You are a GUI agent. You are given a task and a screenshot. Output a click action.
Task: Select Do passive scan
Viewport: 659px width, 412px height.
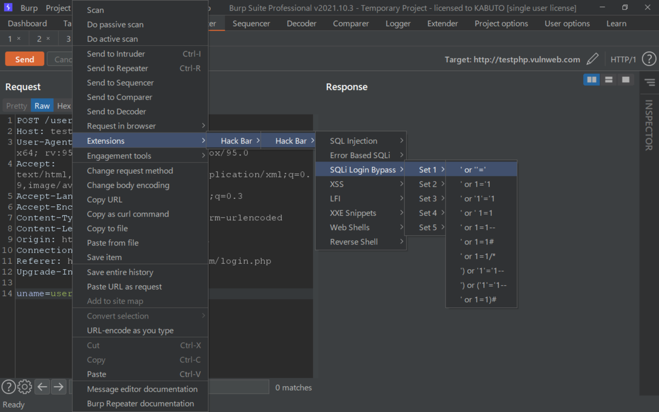(140, 25)
